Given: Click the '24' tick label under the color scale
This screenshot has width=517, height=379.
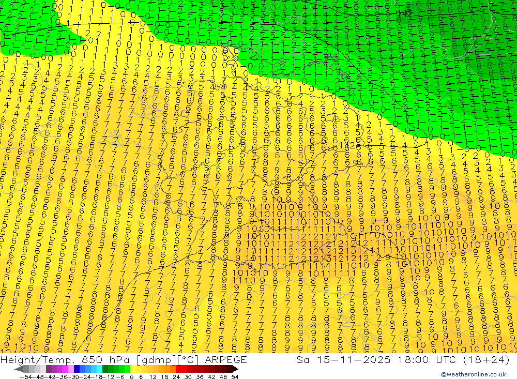Looking at the screenshot, I should pos(176,377).
